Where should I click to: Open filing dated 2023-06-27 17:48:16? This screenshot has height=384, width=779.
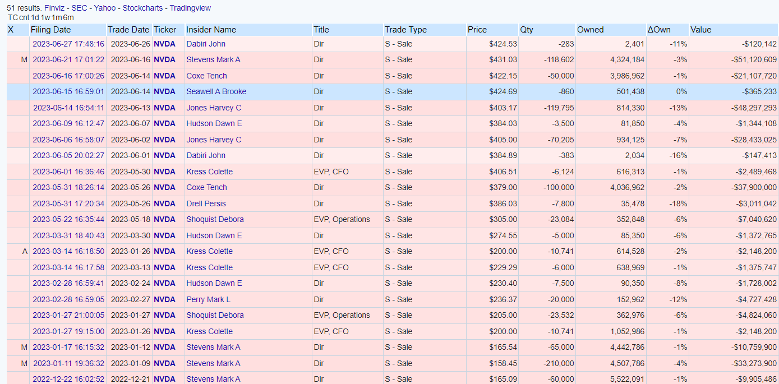point(68,44)
